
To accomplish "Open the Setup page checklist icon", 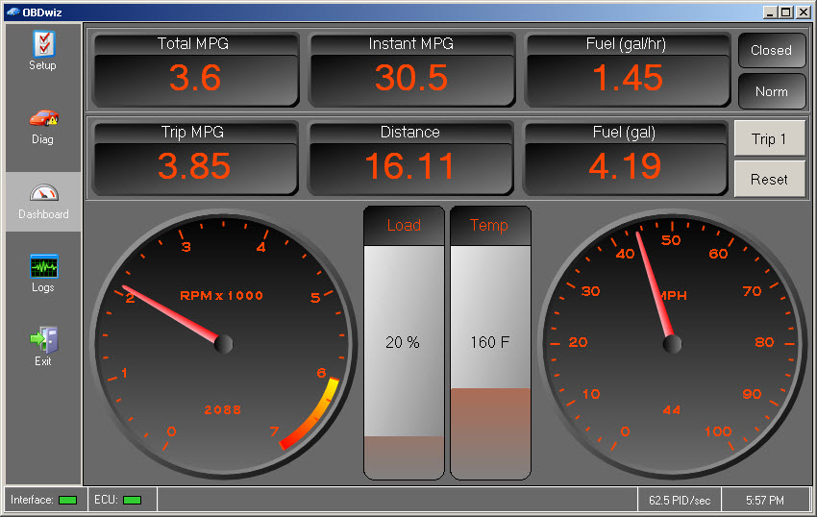I will [44, 43].
